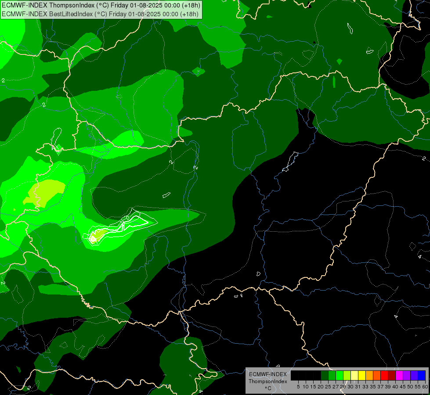This screenshot has width=430, height=395.
Task: Click the magenta 40–45 legend swatch
Action: click(399, 375)
